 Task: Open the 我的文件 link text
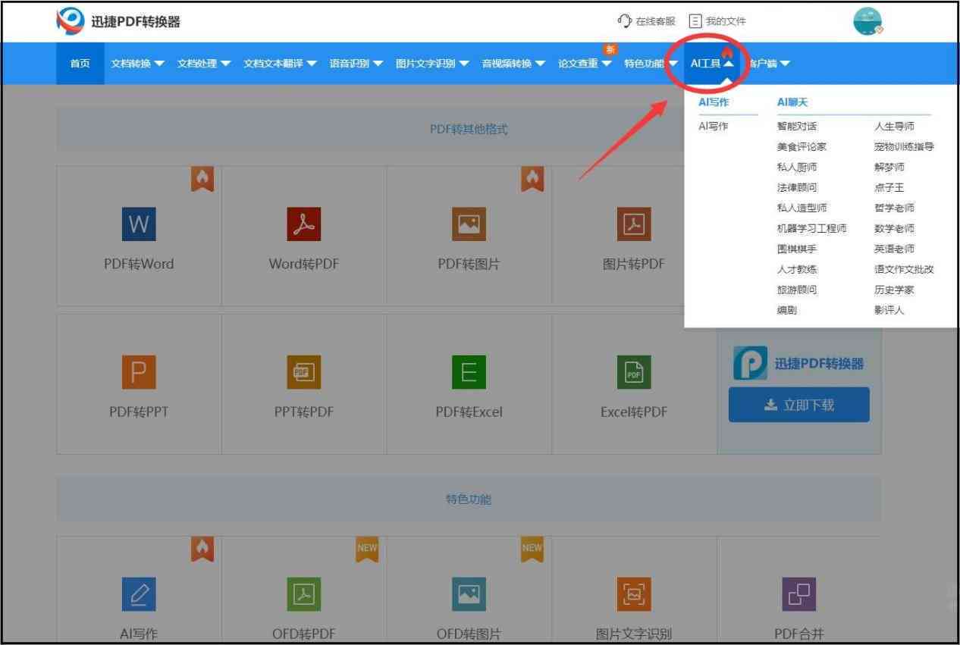(726, 21)
